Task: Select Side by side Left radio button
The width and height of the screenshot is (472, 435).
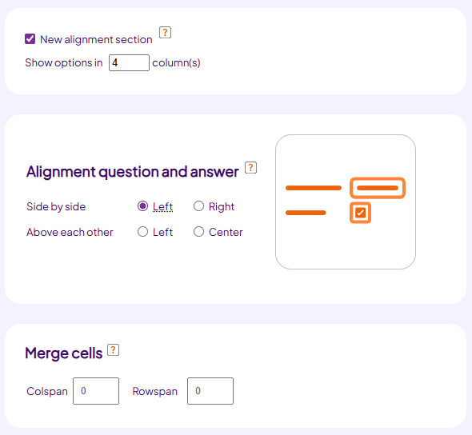Action: tap(142, 206)
